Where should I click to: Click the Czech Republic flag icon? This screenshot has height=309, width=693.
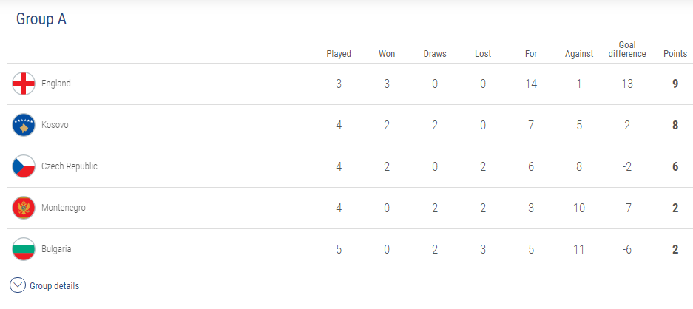24,166
